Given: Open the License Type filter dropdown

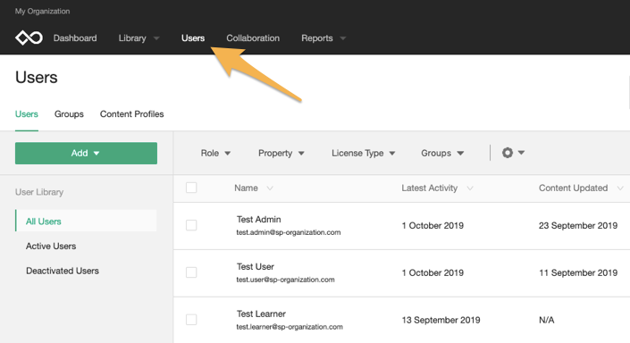Looking at the screenshot, I should tap(363, 153).
